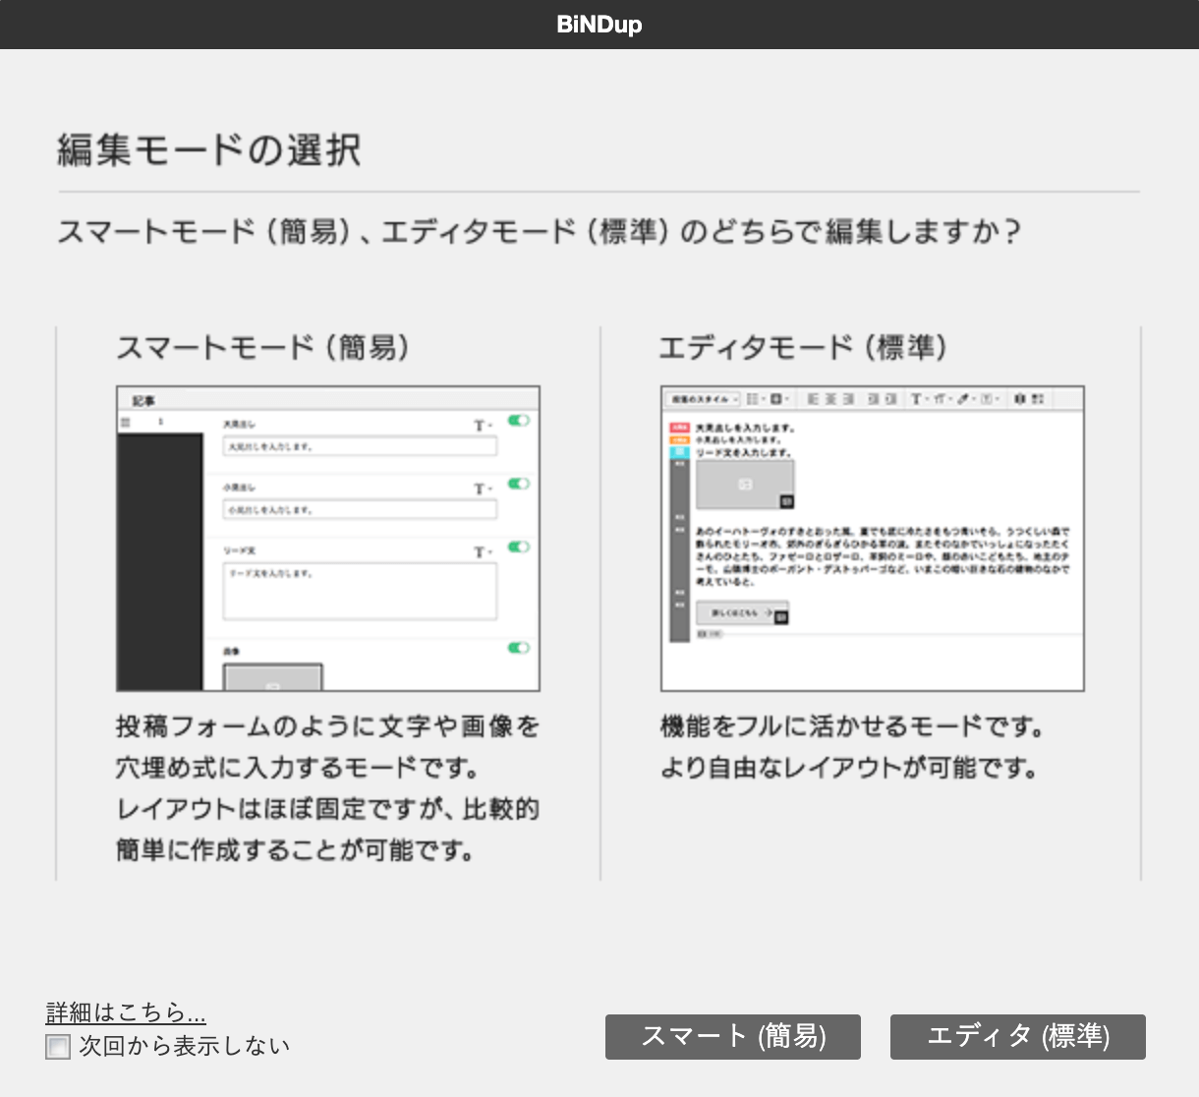This screenshot has width=1199, height=1097.
Task: Turn off the 大見出し green toggle
Action: (519, 421)
